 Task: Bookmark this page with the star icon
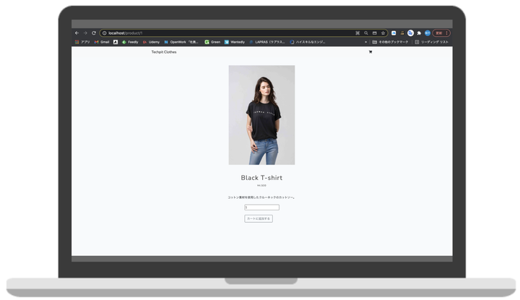[383, 33]
